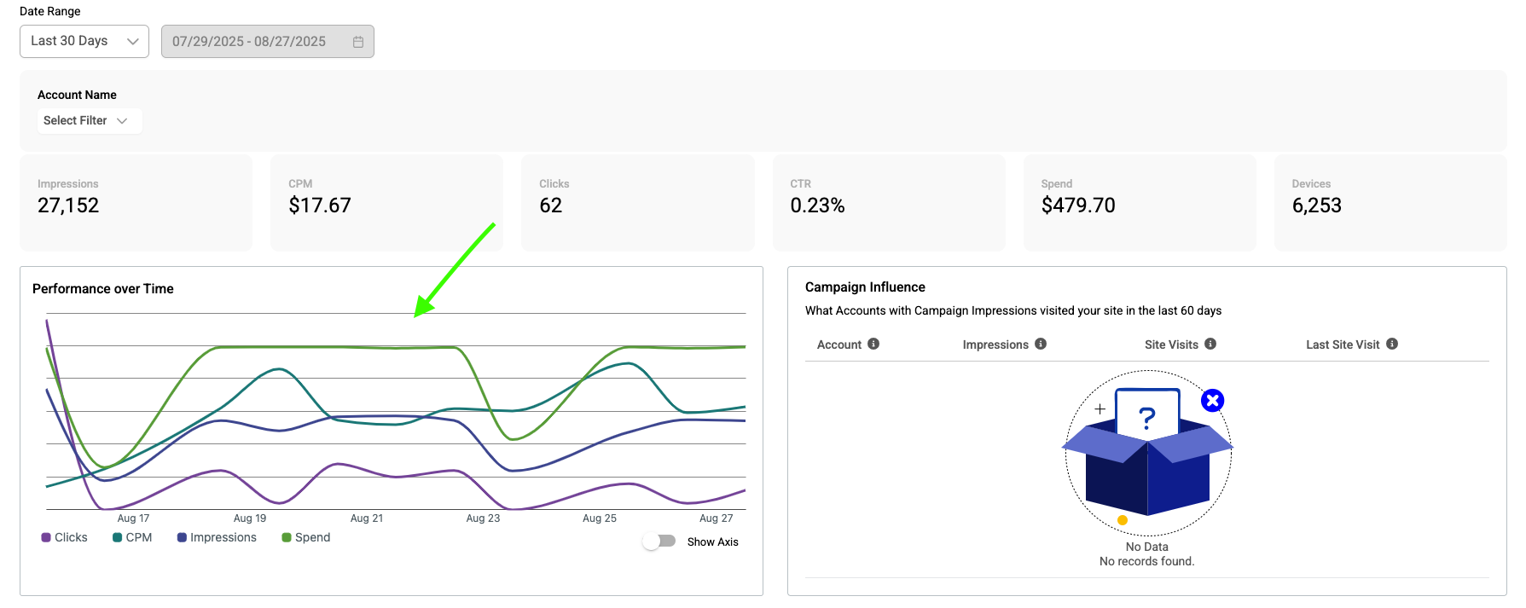Toggle the Show Axis switch

[x=659, y=541]
